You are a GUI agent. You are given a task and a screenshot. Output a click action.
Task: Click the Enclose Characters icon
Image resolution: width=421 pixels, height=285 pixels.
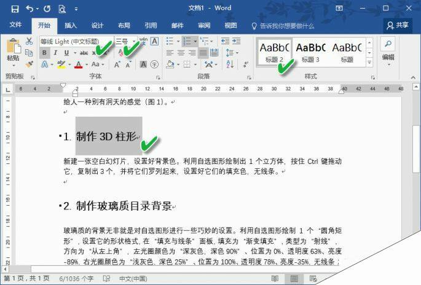tap(154, 64)
